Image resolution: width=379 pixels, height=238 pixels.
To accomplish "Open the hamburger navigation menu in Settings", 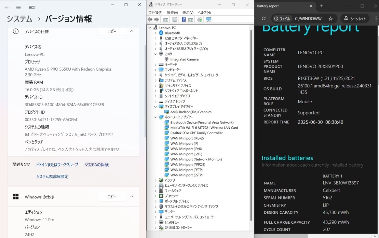I will point(18,8).
